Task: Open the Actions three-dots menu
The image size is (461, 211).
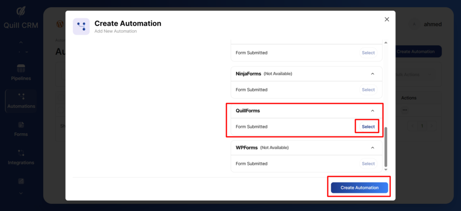Action: [405, 110]
